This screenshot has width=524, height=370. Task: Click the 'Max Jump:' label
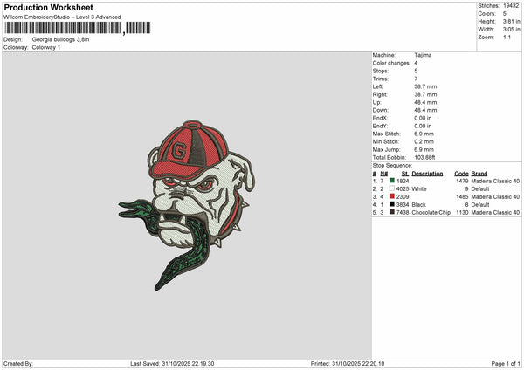pyautogui.click(x=386, y=149)
